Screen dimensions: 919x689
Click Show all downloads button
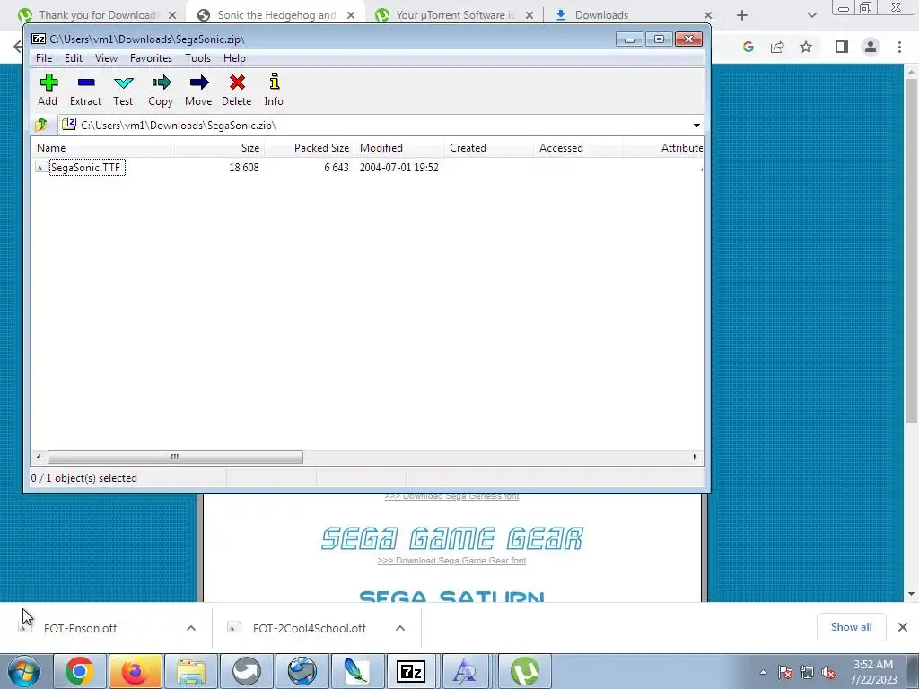(851, 627)
